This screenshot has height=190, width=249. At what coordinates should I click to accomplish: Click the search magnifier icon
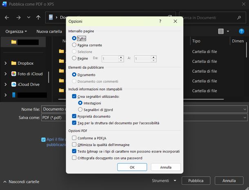click(x=239, y=18)
